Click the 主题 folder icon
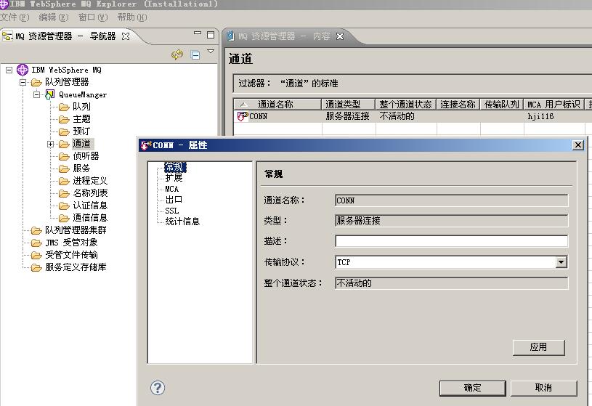The height and width of the screenshot is (406, 592). [x=64, y=120]
